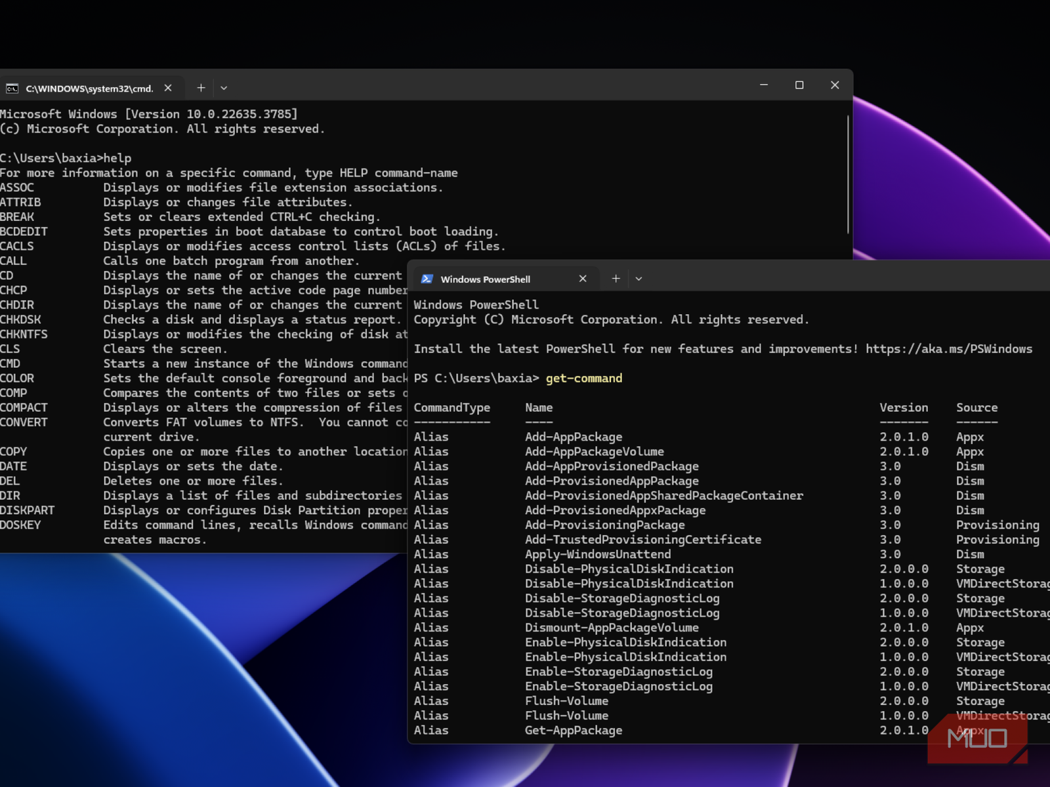Open a new tab in PowerShell window
This screenshot has width=1050, height=787.
(x=616, y=279)
